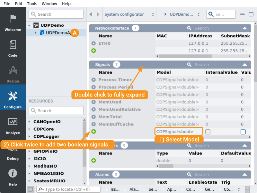Open the Help mode
Image resolution: width=257 pixels, height=193 pixels.
pyautogui.click(x=13, y=177)
